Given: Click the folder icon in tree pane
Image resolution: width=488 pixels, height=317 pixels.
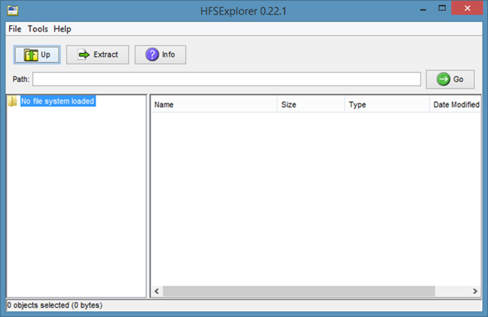Looking at the screenshot, I should point(13,102).
